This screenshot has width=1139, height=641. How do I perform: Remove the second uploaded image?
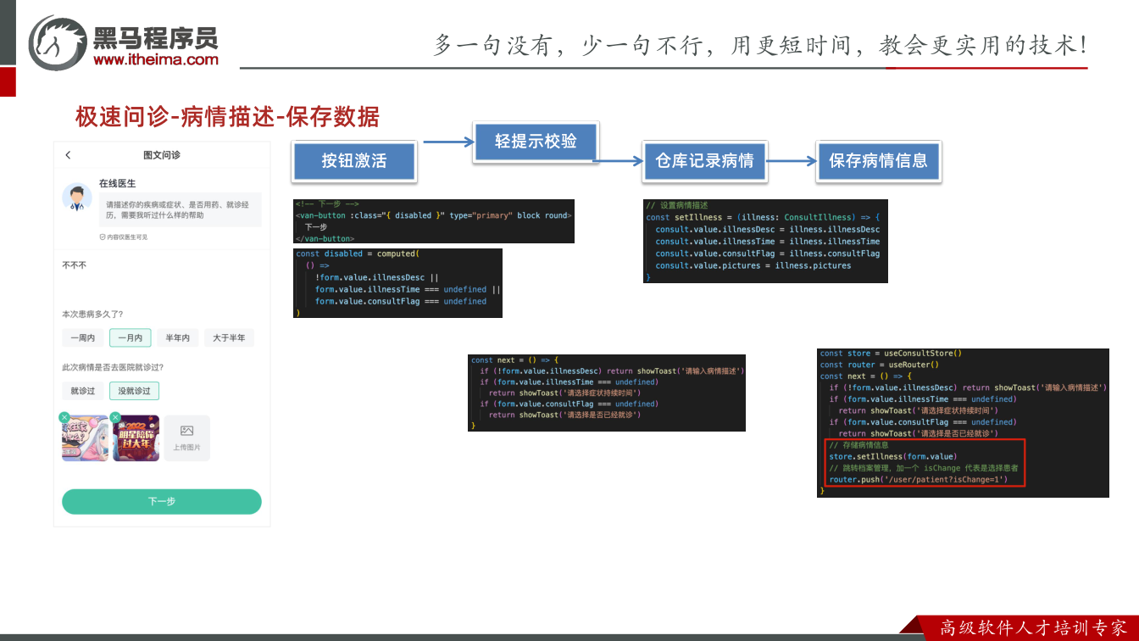pyautogui.click(x=115, y=417)
